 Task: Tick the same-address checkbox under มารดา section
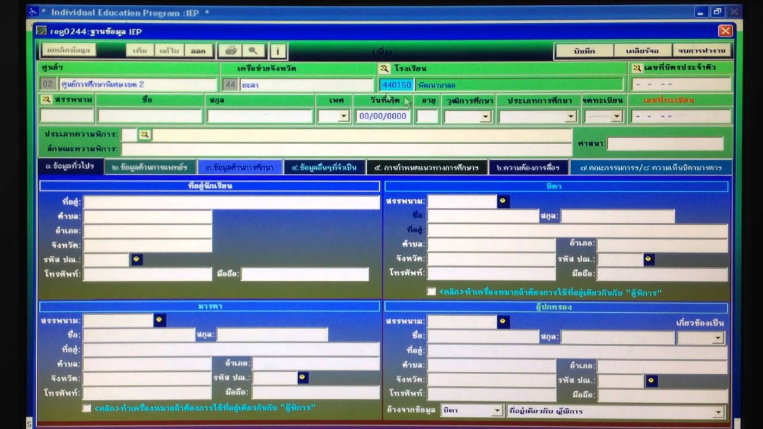tap(87, 408)
